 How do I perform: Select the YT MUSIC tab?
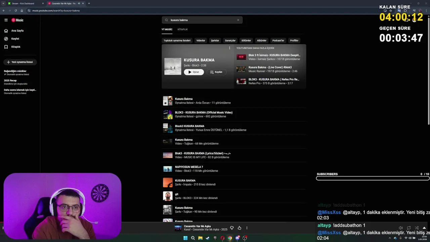point(167,29)
